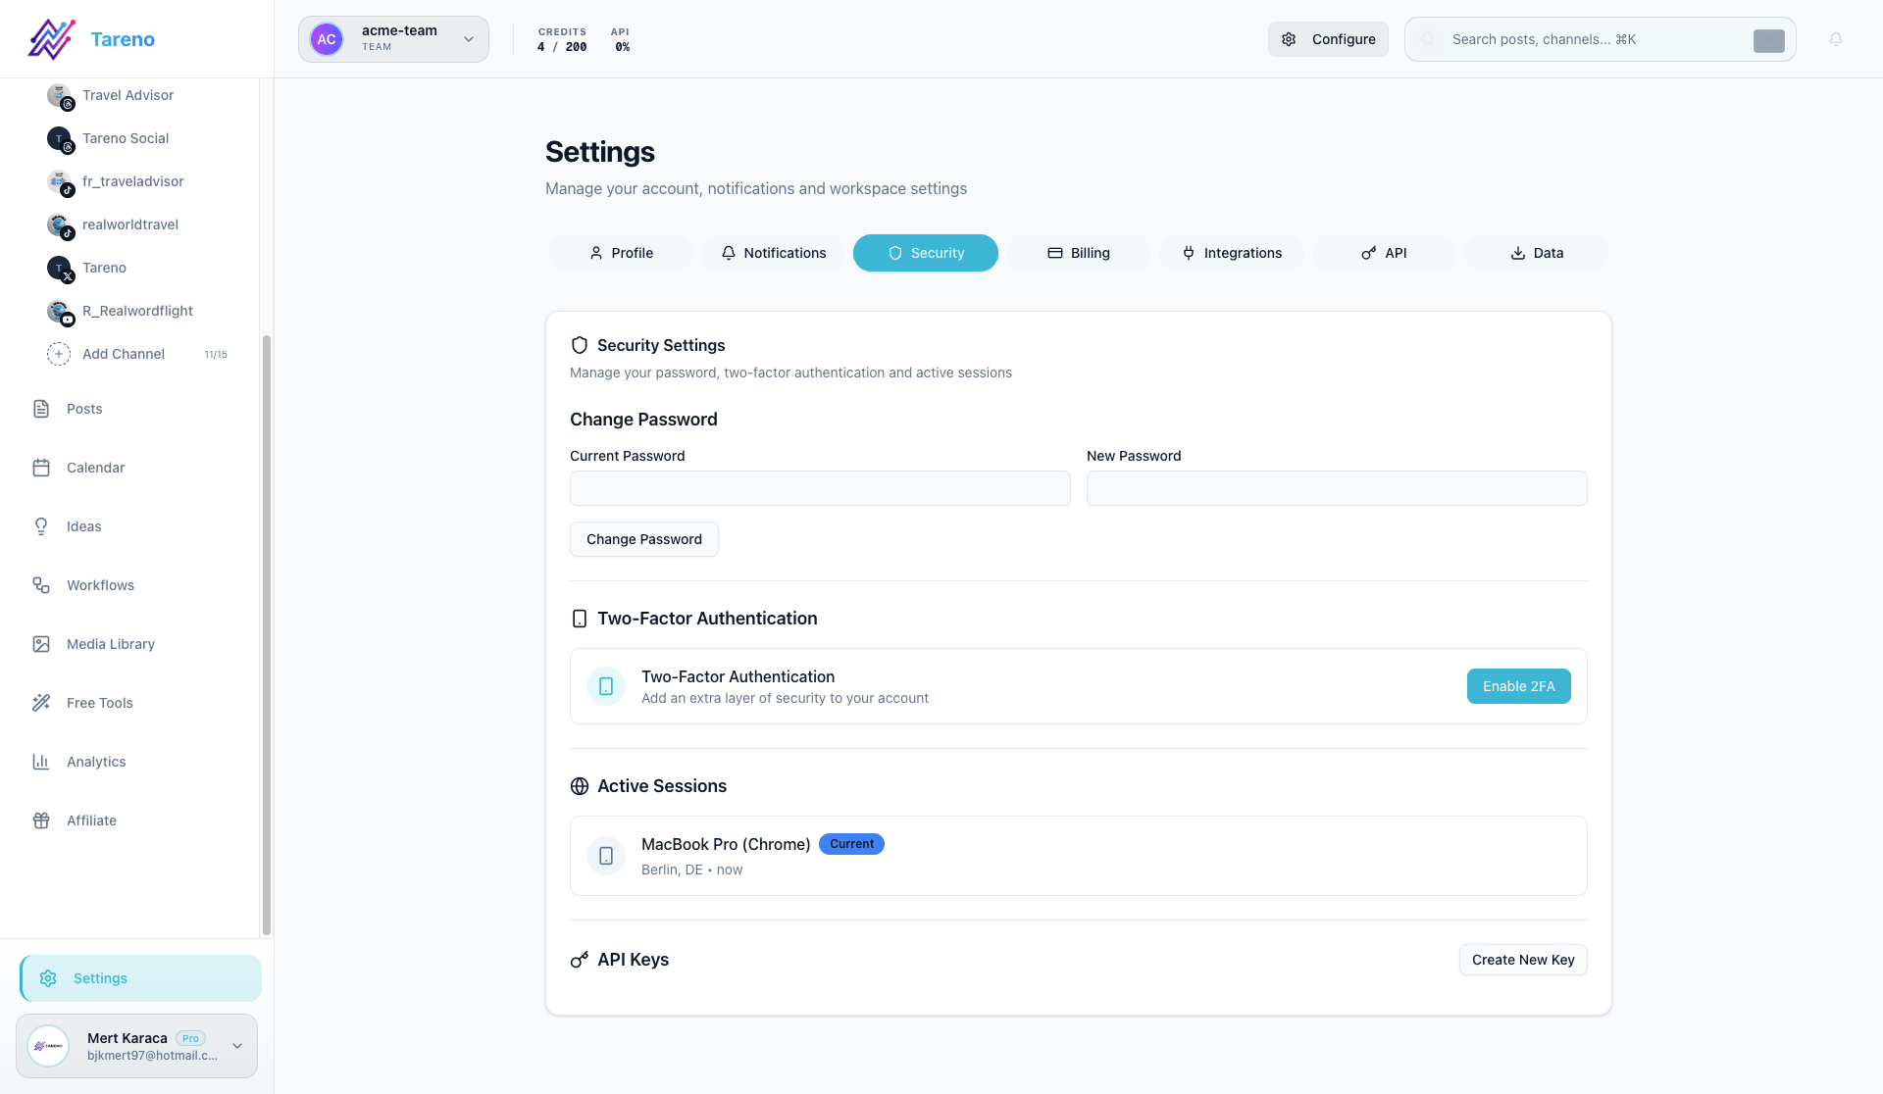Click the Media Library image icon

(41, 644)
